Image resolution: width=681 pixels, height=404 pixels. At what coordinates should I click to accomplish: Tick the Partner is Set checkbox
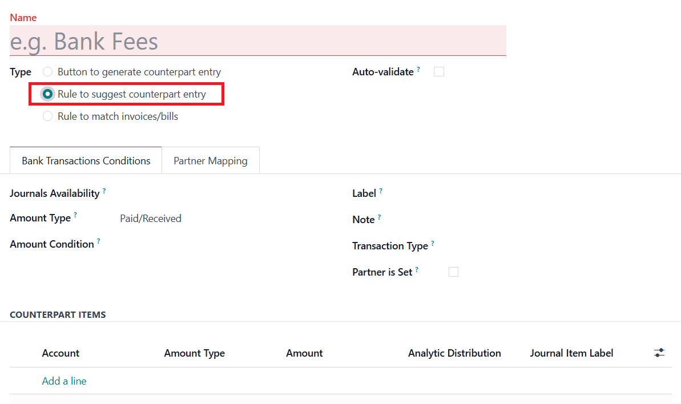tap(453, 272)
